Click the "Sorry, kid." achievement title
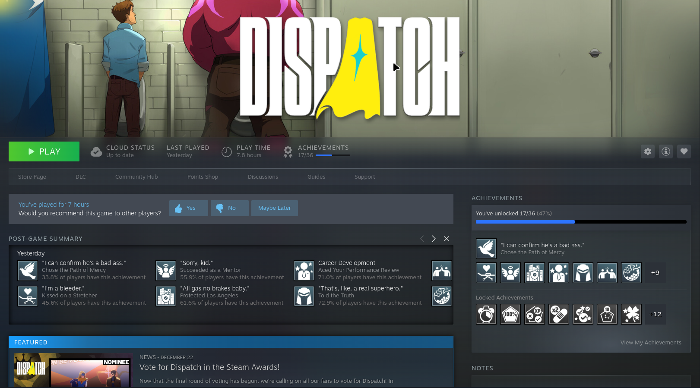The width and height of the screenshot is (700, 388). coord(196,263)
